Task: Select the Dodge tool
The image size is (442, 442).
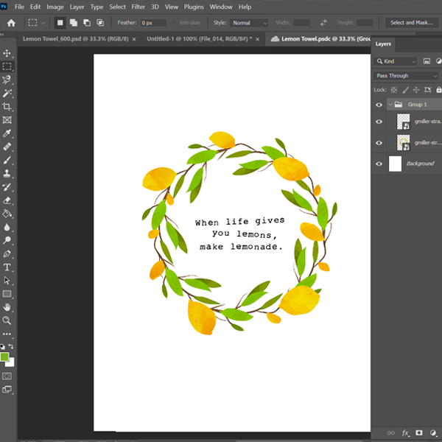Action: (x=7, y=240)
